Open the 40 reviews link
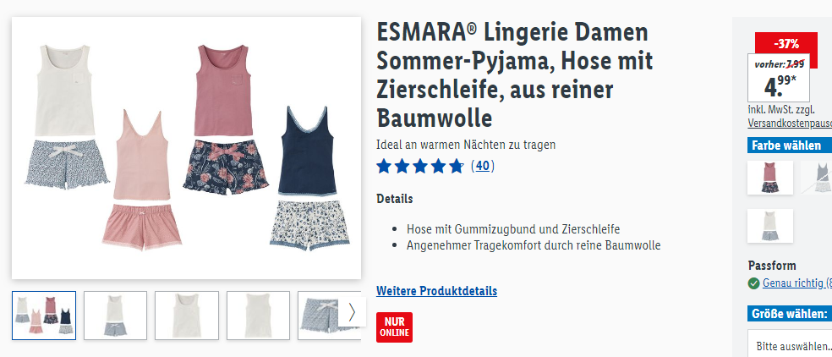832x357 pixels. coord(482,167)
